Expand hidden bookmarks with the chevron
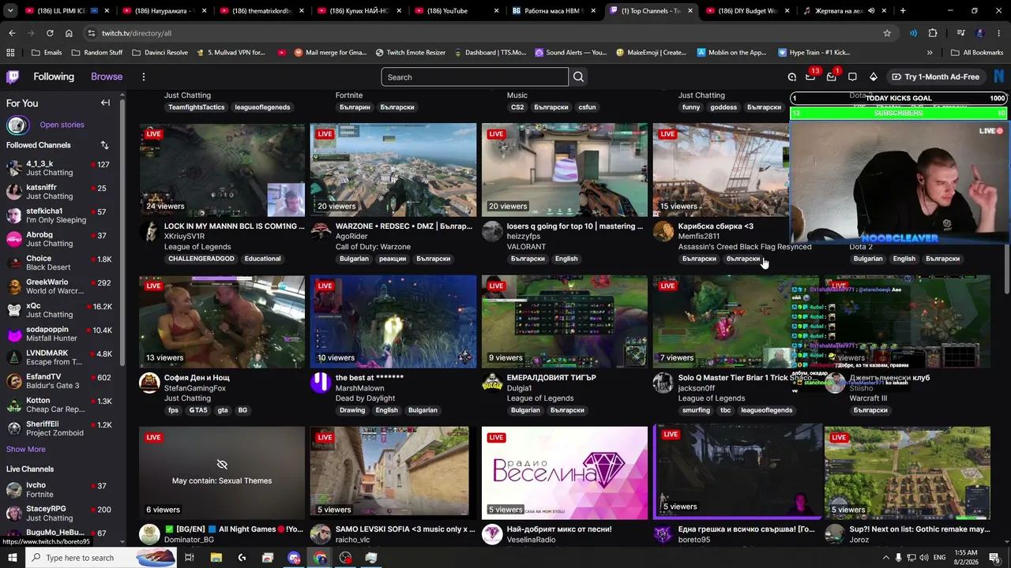The image size is (1011, 568). [930, 53]
